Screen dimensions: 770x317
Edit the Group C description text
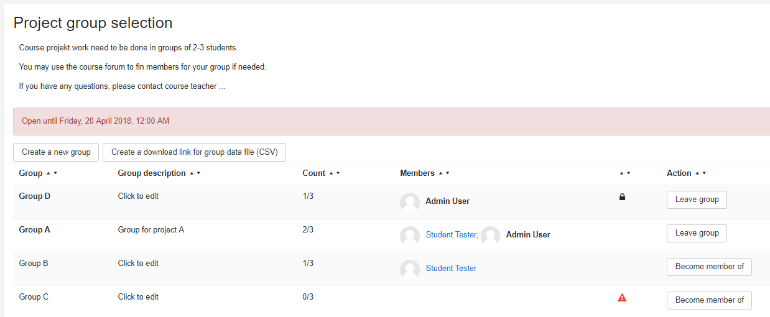138,297
